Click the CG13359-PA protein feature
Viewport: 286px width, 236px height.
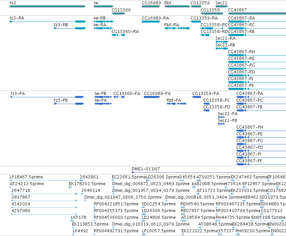pyautogui.click(x=197, y=97)
